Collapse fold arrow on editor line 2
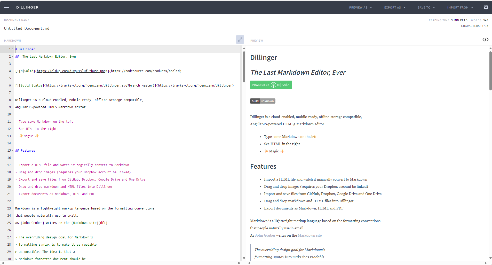The image size is (492, 265). pos(12,56)
